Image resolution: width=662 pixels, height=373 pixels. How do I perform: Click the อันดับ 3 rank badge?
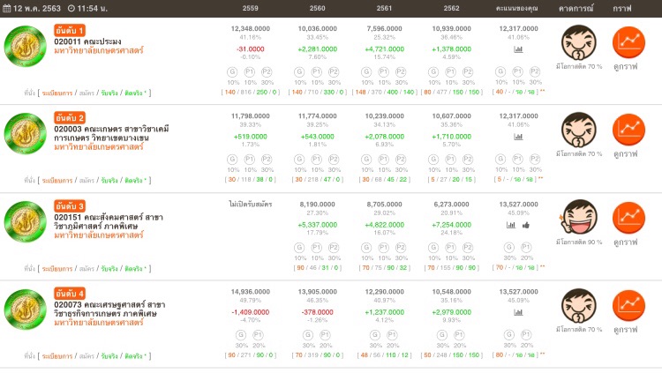[x=70, y=205]
